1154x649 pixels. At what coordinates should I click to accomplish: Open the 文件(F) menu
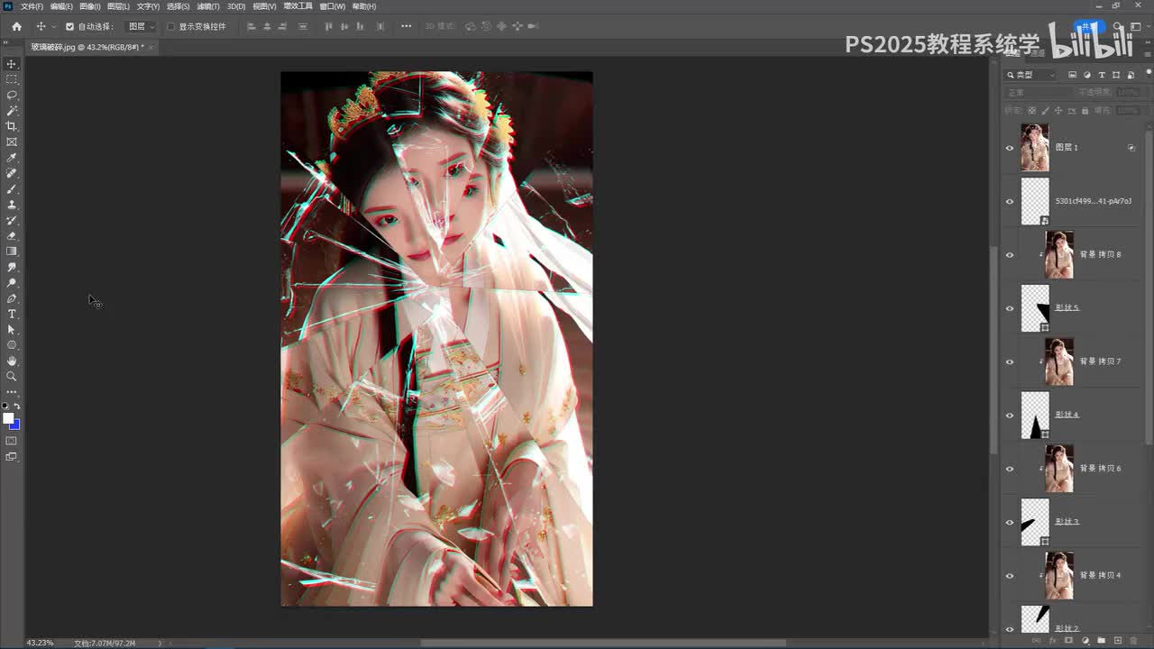(x=32, y=6)
